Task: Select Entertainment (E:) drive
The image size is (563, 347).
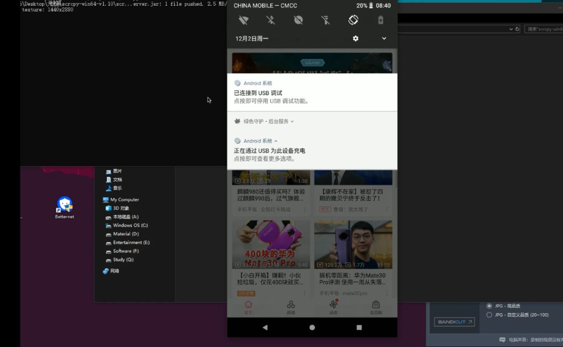Action: [128, 243]
